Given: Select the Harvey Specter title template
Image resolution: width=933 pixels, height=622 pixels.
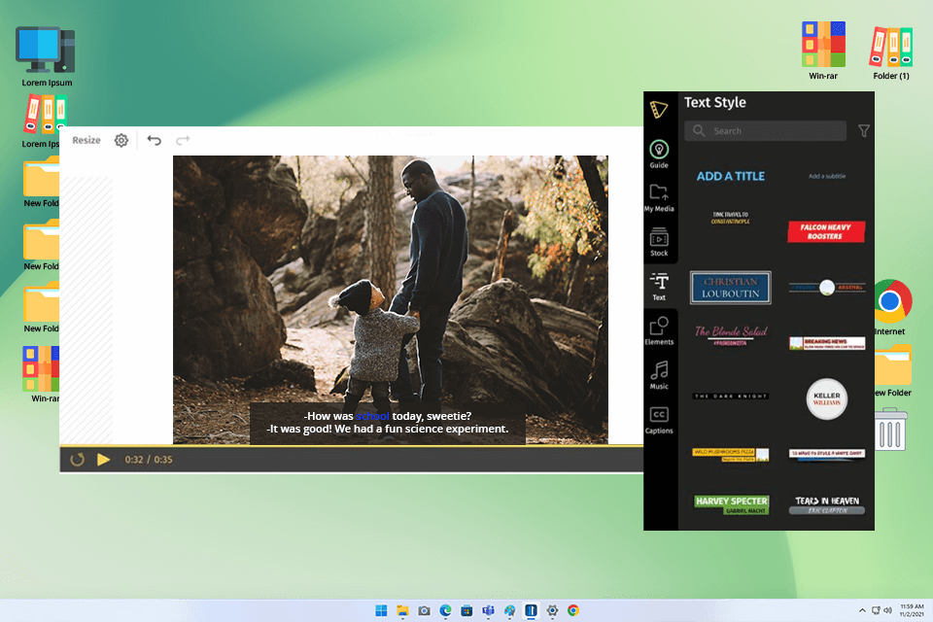Looking at the screenshot, I should point(730,502).
